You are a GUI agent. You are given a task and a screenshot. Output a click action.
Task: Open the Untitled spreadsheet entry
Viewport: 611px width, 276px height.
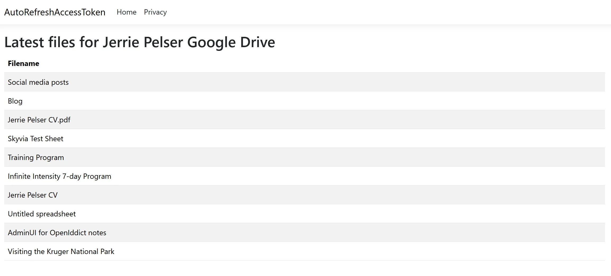tap(42, 214)
